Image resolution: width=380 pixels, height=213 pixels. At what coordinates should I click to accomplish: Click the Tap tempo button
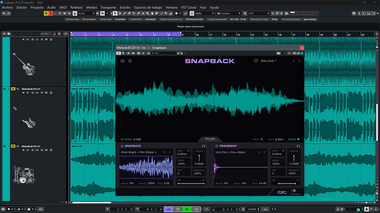click(265, 209)
